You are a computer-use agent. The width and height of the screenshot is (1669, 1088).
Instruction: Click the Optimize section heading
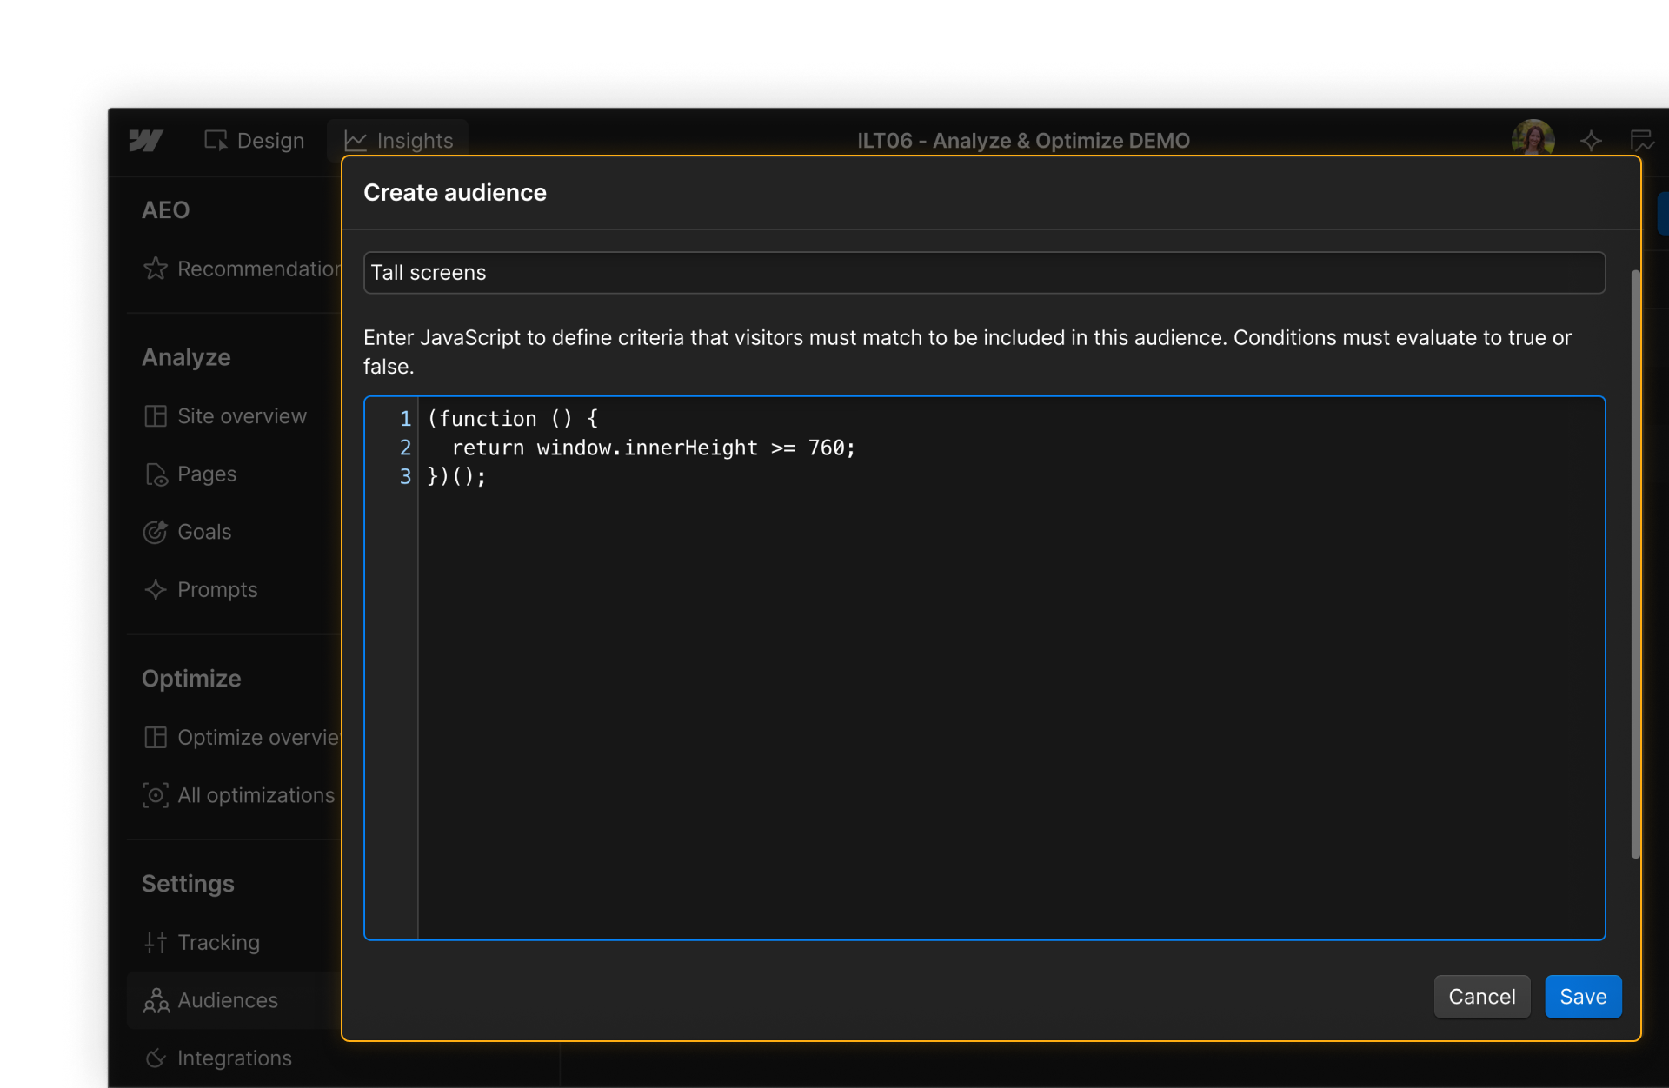click(191, 679)
